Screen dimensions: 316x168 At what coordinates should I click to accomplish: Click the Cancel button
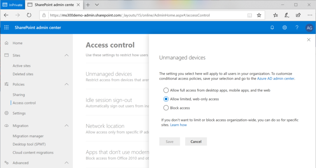click(x=196, y=141)
